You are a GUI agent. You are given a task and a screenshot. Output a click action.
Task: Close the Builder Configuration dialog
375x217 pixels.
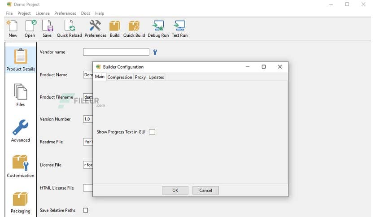280,67
